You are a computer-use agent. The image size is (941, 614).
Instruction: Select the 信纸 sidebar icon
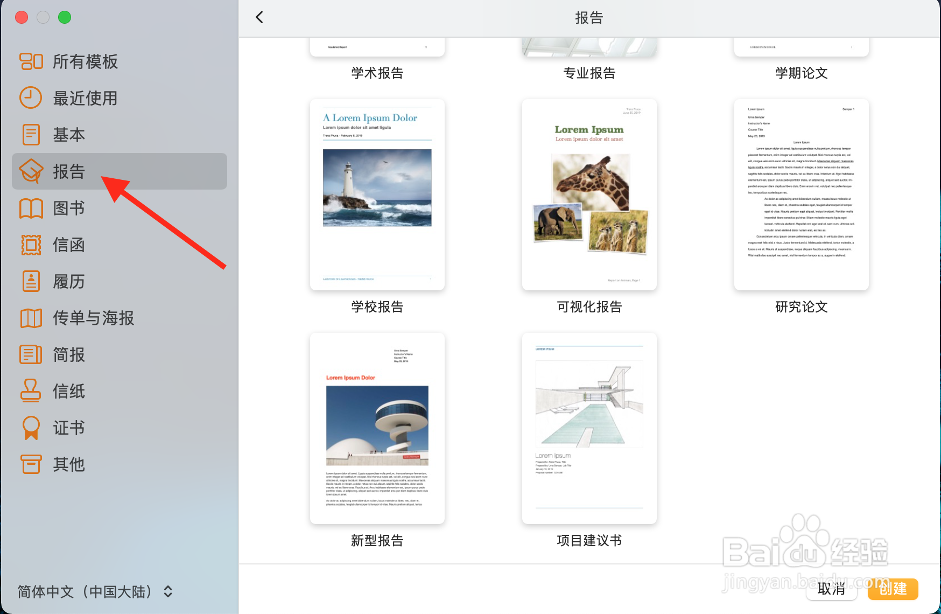[x=31, y=391]
